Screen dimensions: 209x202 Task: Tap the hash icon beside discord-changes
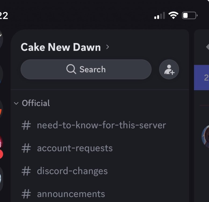tap(26, 171)
